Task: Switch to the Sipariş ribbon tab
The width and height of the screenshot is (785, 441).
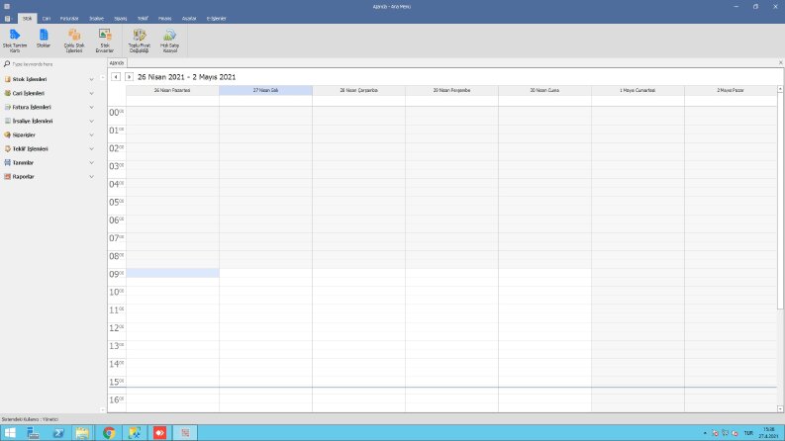Action: [121, 19]
